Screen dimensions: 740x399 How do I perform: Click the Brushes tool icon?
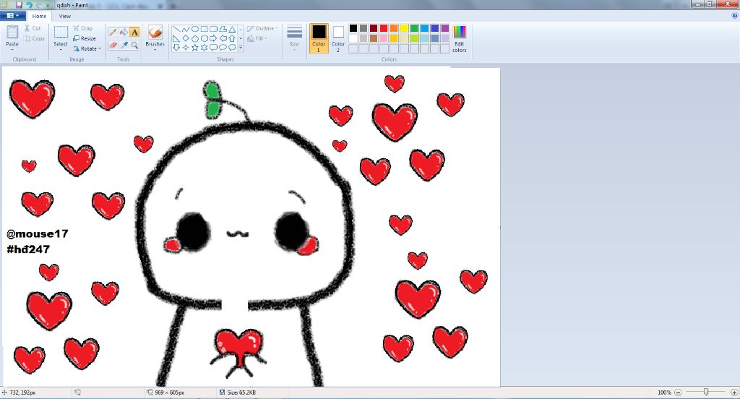(x=155, y=33)
